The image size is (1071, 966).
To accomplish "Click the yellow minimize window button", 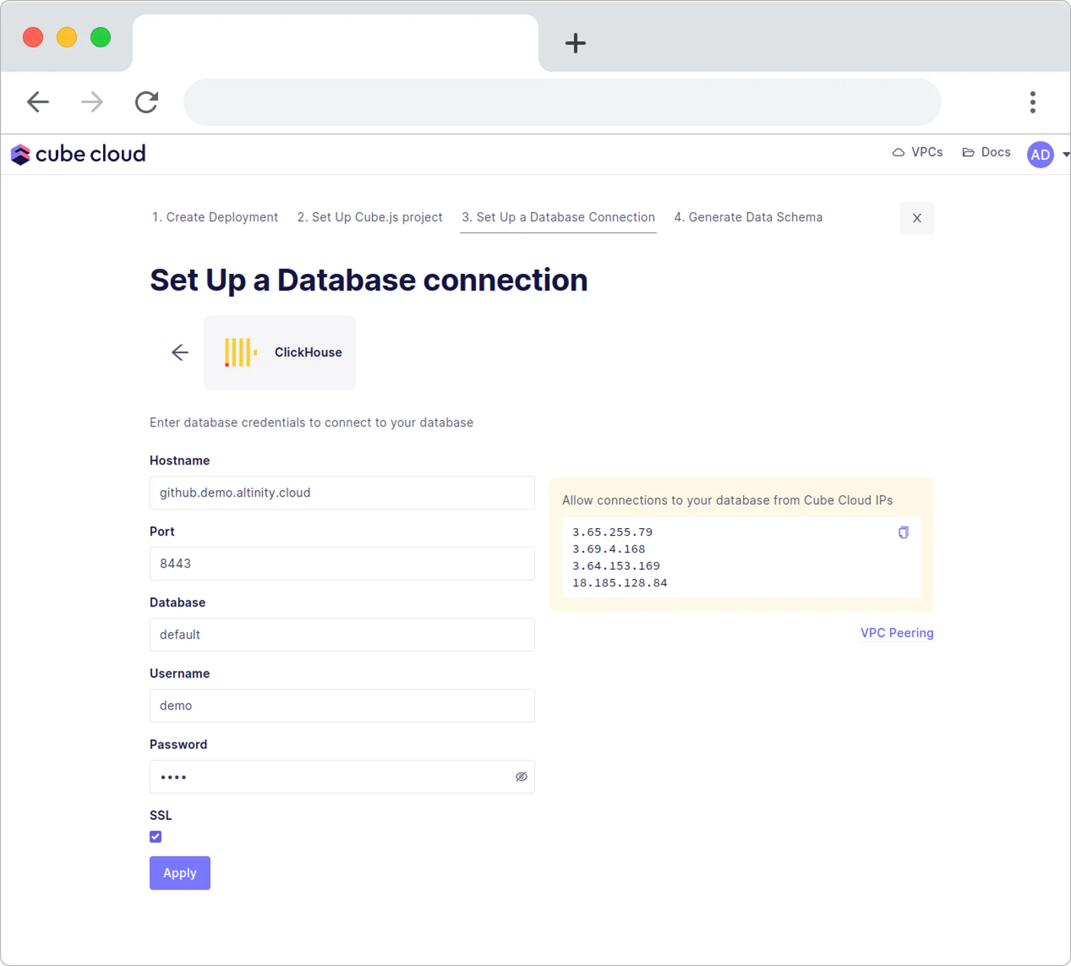I will pyautogui.click(x=67, y=37).
